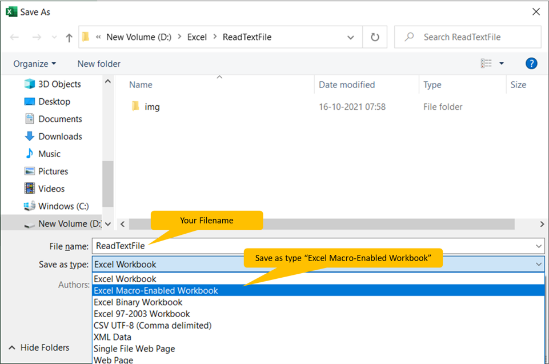Select the img folder
This screenshot has height=364, width=549.
click(x=152, y=107)
